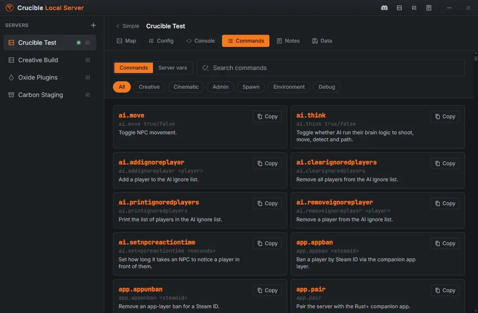The width and height of the screenshot is (478, 313).
Task: Open the Console tab
Action: pyautogui.click(x=200, y=41)
